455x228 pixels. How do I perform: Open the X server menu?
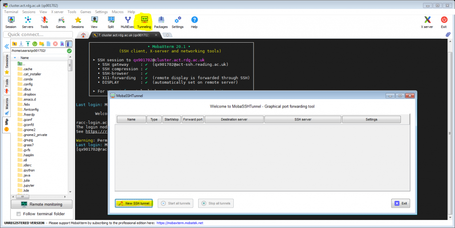pos(57,12)
